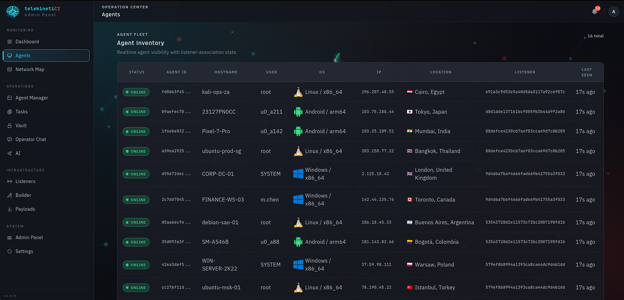This screenshot has width=624, height=300.
Task: Click the Listeners broadcast icon
Action: pyautogui.click(x=10, y=182)
